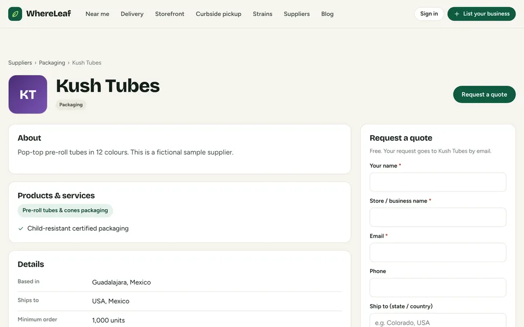This screenshot has height=327, width=524.
Task: Click the WhereLeaf leaf logo icon
Action: click(15, 14)
